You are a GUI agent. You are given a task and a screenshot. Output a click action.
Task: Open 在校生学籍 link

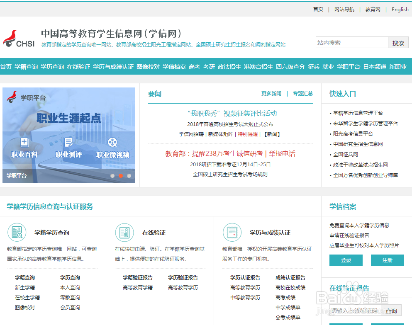point(27,298)
